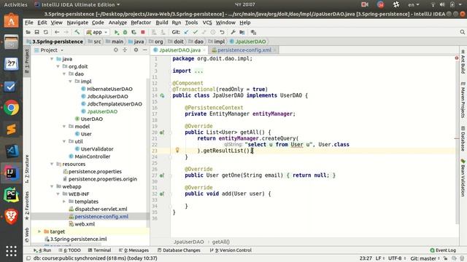Open PyCharm from the Ubuntu dock
Image resolution: width=467 pixels, height=262 pixels.
point(12,195)
